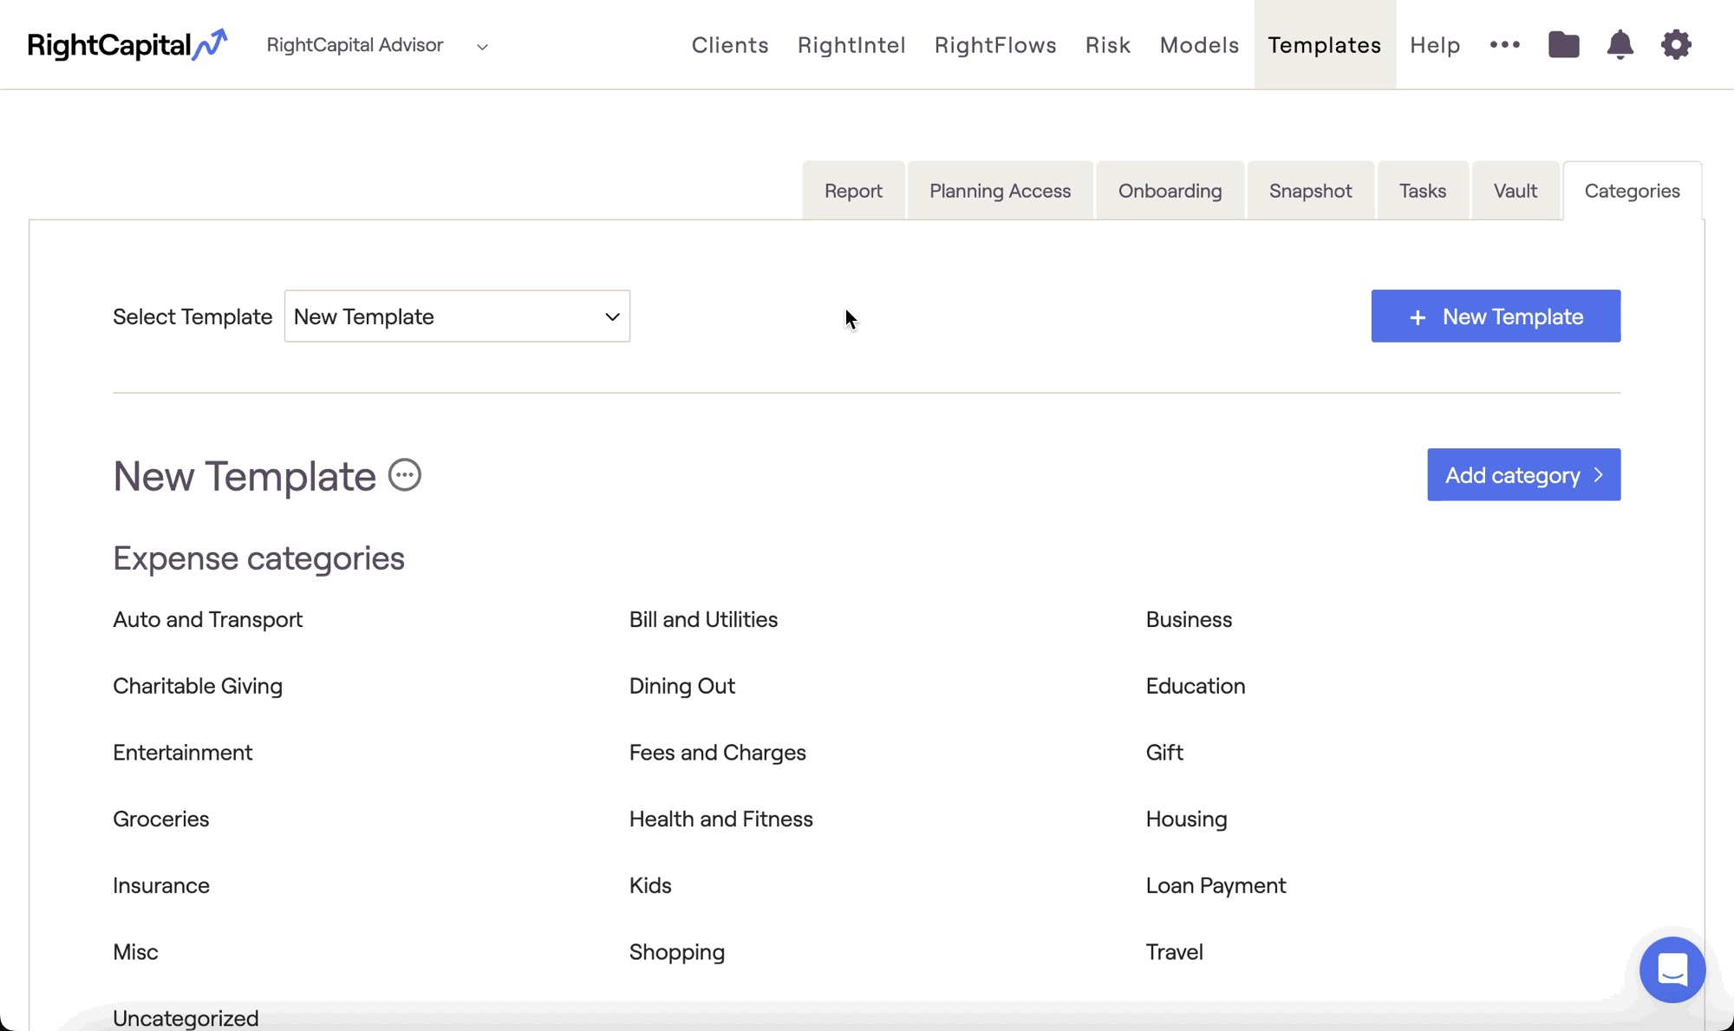Select the Categories tab

1632,191
